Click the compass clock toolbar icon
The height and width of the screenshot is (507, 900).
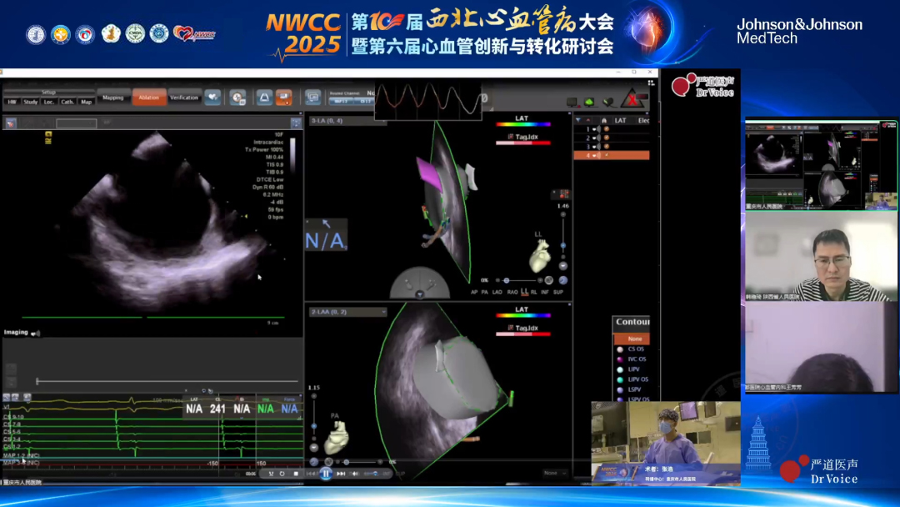237,98
